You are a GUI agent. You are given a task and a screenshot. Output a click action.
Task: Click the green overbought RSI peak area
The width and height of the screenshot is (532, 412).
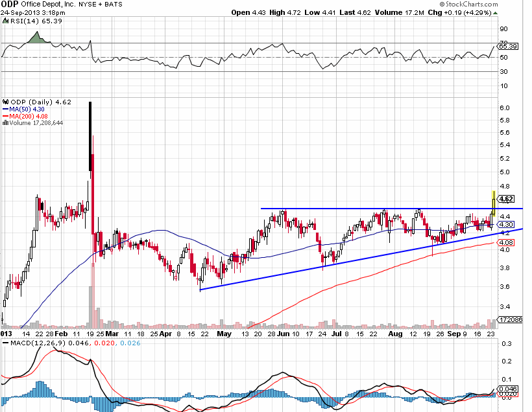pyautogui.click(x=36, y=38)
